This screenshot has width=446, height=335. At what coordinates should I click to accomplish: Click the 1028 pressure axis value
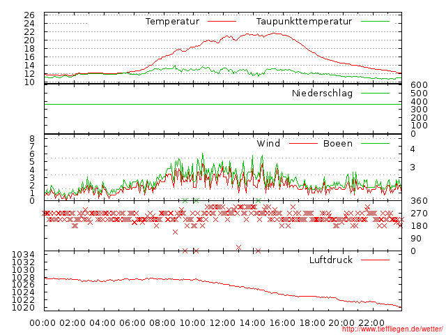pos(23,277)
